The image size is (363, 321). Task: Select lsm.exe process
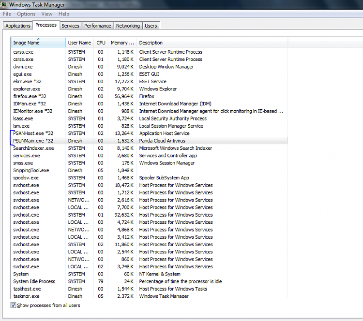150,126
